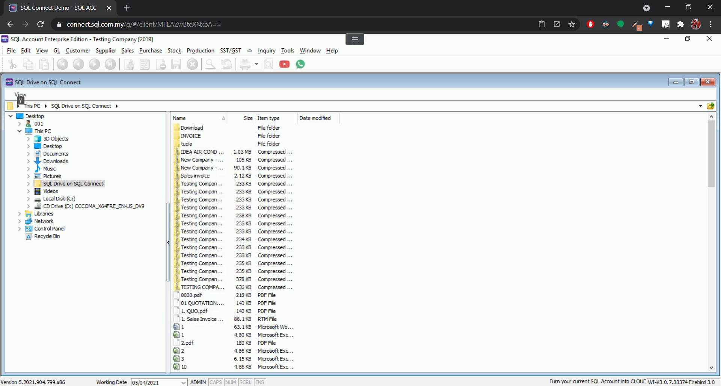Viewport: 721px width, 386px height.
Task: Open the browser extensions puzzle icon
Action: coord(680,24)
